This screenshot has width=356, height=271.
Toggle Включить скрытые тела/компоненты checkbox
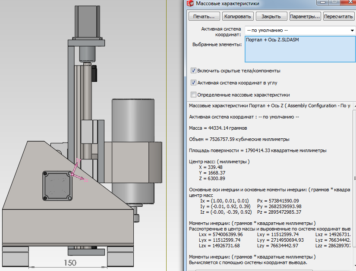[194, 71]
